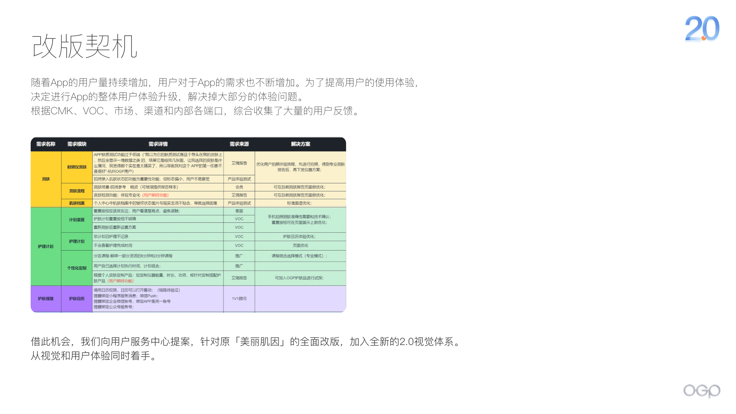Click the 标准图谱优化 solution cell

tap(300, 203)
